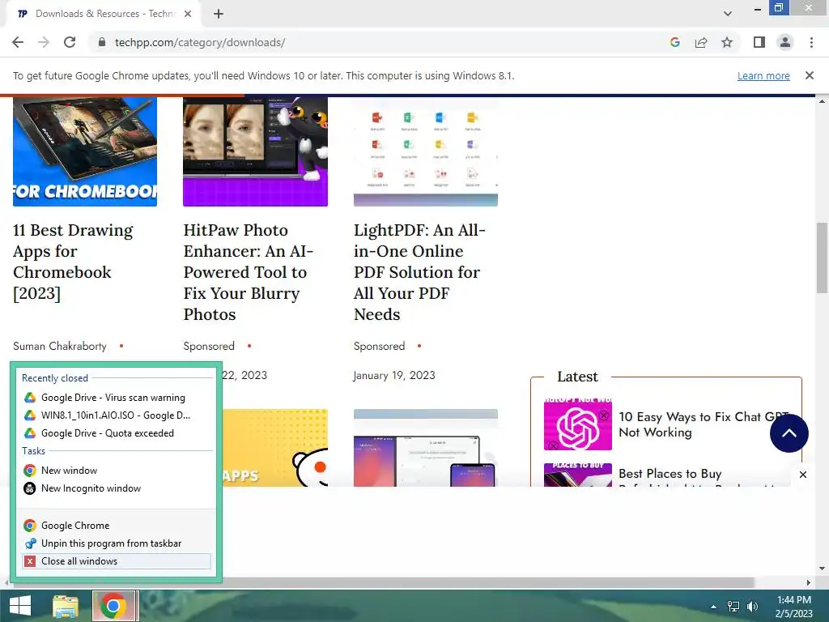Show hidden system tray icons
829x622 pixels.
(x=713, y=607)
